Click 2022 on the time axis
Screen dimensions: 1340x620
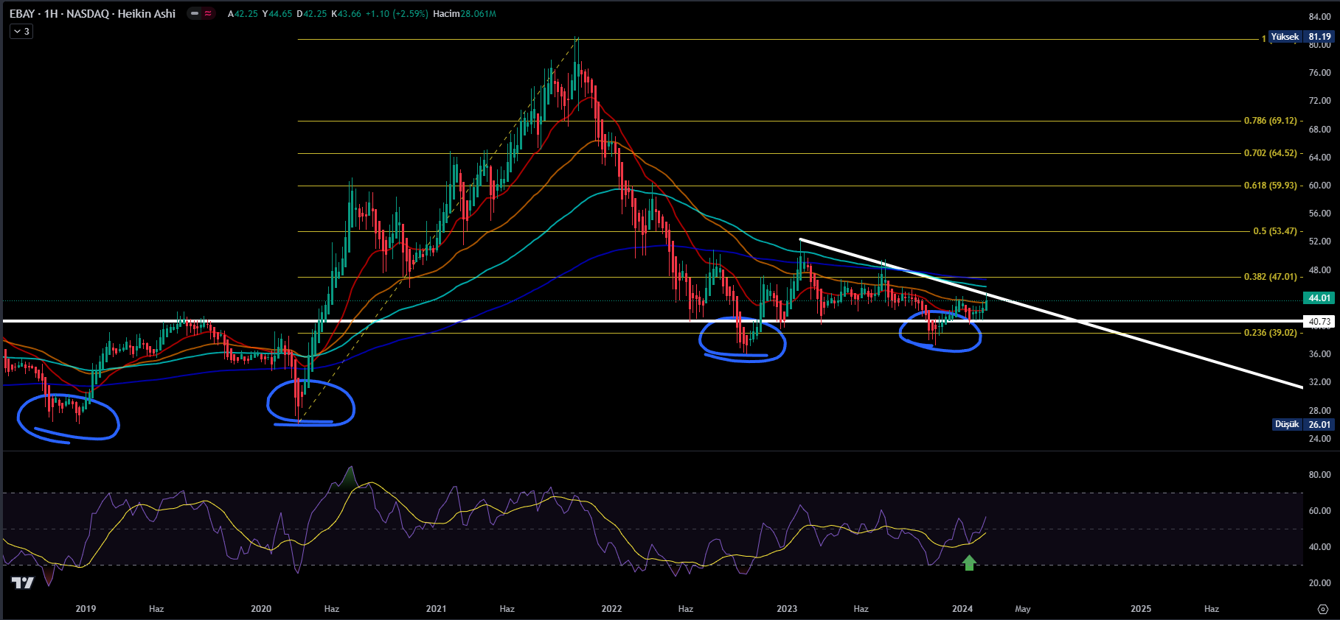(x=611, y=609)
